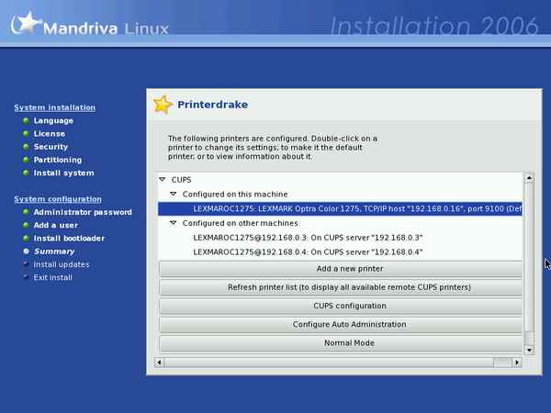This screenshot has width=551, height=413.
Task: Click the white bullet beside Summary
Action: [x=26, y=251]
